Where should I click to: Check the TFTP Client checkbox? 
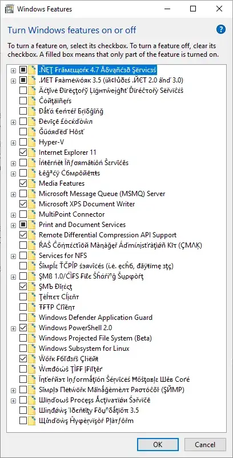[23, 307]
